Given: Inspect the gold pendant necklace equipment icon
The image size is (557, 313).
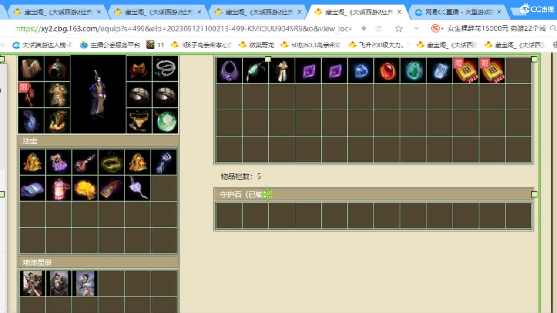Looking at the screenshot, I should pyautogui.click(x=139, y=120).
